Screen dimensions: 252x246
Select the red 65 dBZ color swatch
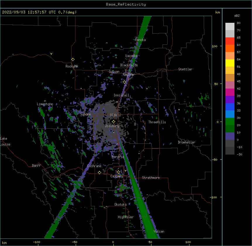[230, 41]
